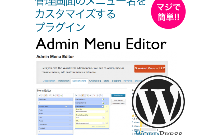The height and width of the screenshot is (135, 218).
Task: Click the custom page icon on Example Item #1
Action: pyautogui.click(x=103, y=99)
